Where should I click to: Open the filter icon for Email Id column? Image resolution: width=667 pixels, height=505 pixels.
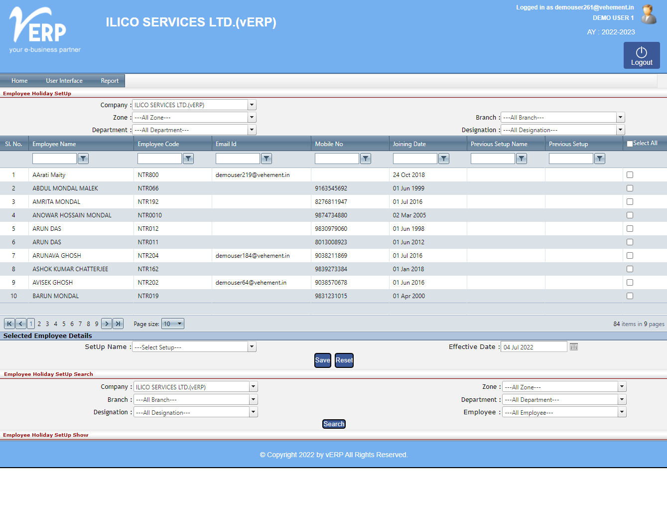pyautogui.click(x=267, y=159)
